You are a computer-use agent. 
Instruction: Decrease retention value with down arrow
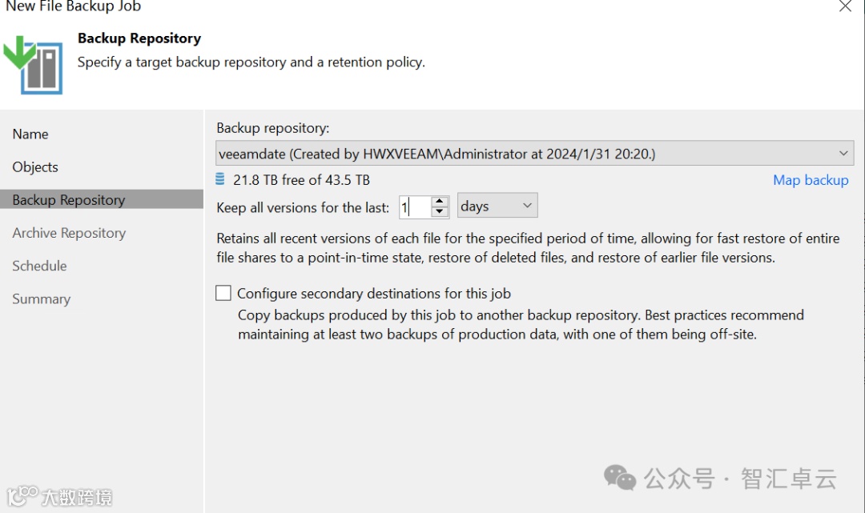(x=439, y=212)
